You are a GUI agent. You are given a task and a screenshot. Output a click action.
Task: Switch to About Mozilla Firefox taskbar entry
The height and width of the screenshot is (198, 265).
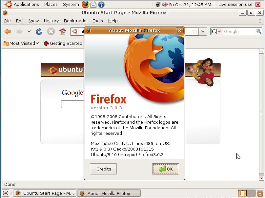[x=109, y=193]
